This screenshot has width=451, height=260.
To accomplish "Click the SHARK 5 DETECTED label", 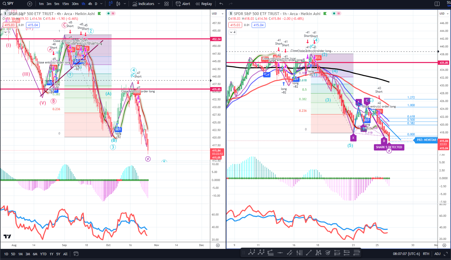I will [x=389, y=147].
